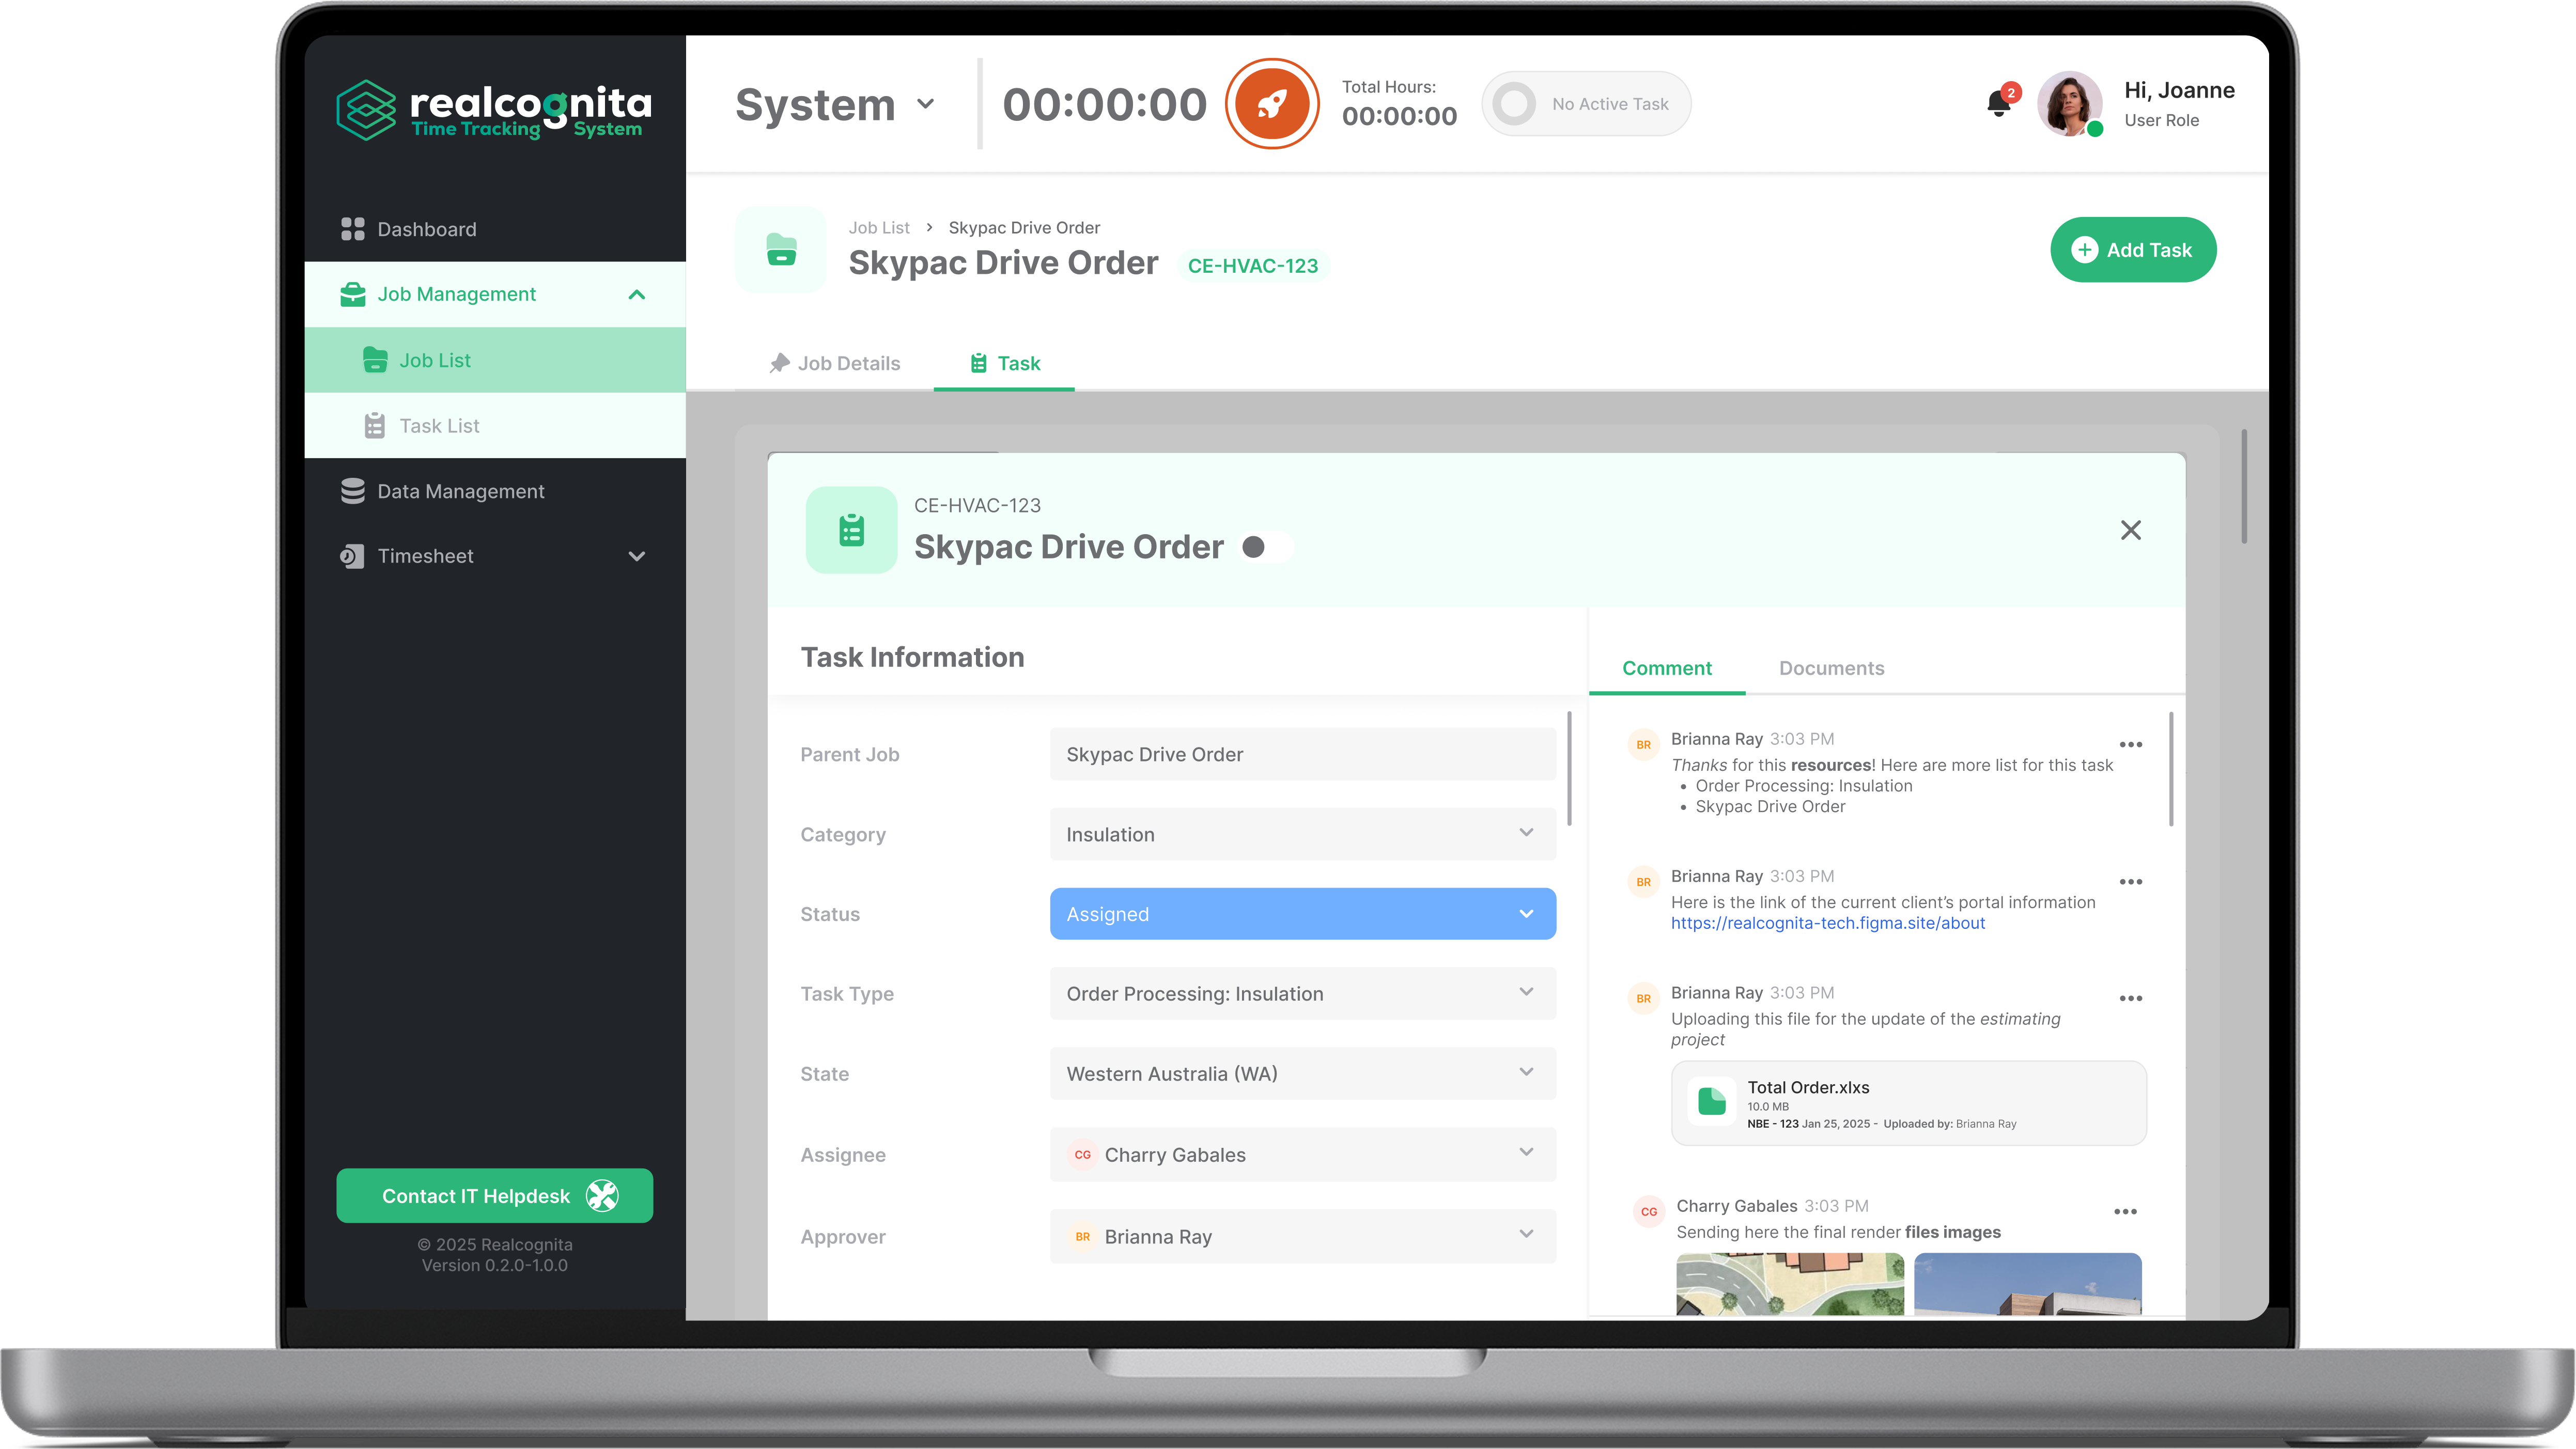Open options menu for Charry Gabales comment
The image size is (2576, 1449).
2125,1211
